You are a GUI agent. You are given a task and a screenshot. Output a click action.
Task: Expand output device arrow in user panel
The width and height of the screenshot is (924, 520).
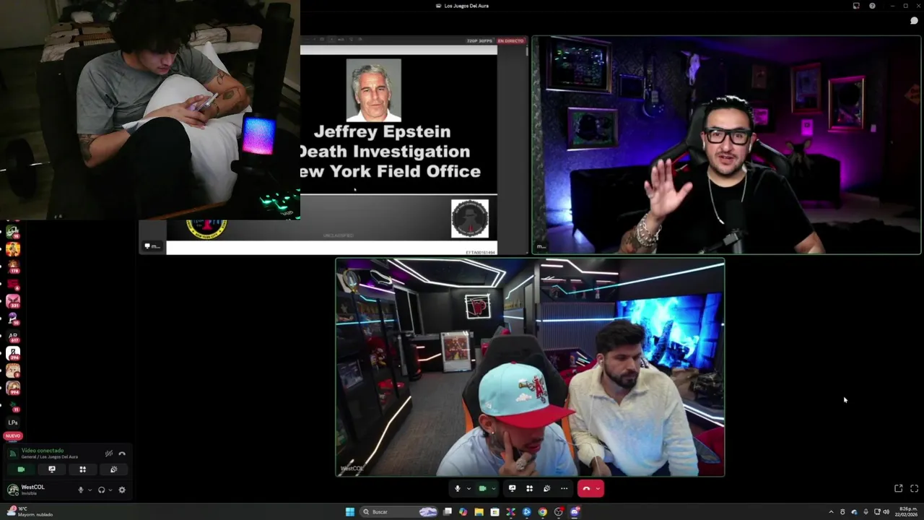pos(110,490)
